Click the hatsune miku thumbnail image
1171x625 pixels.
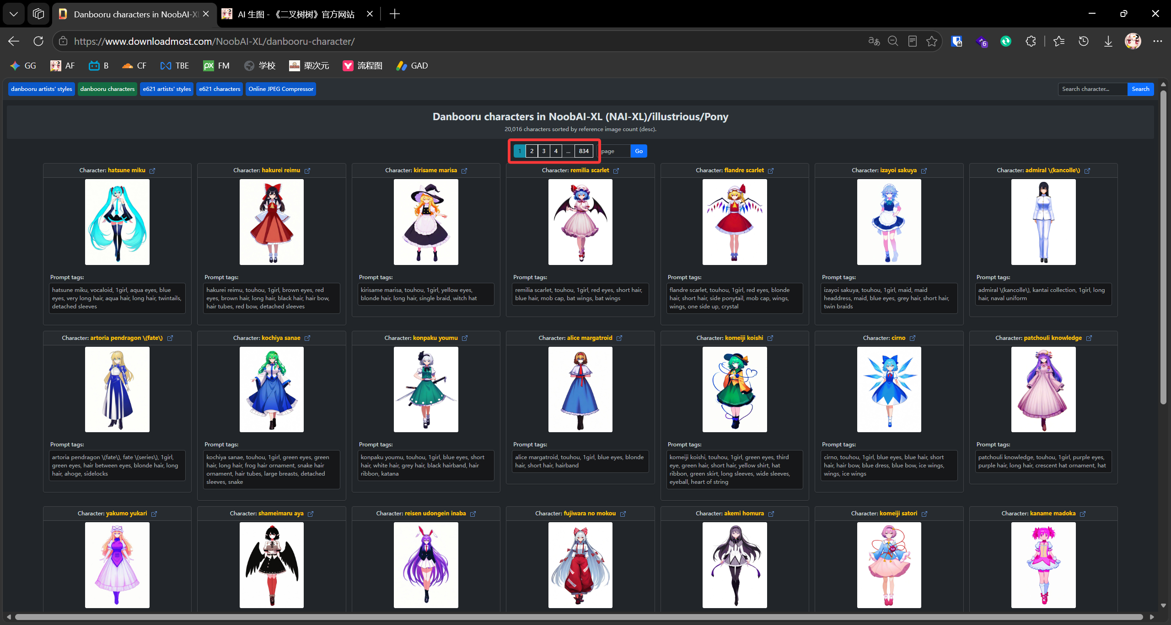pyautogui.click(x=117, y=222)
